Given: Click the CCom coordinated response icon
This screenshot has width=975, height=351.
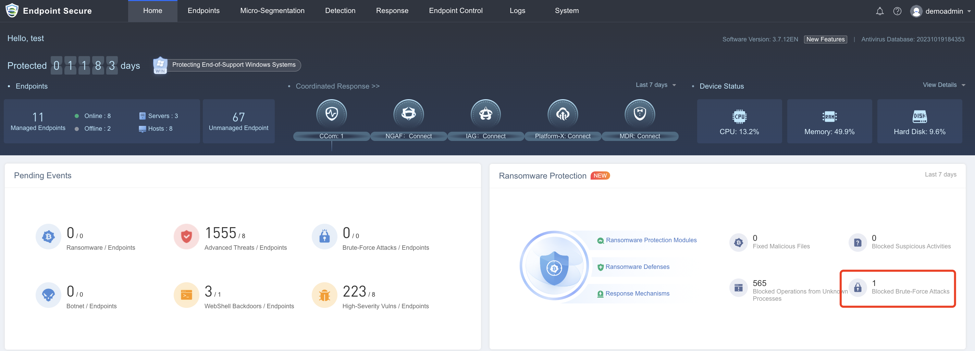Looking at the screenshot, I should point(331,114).
